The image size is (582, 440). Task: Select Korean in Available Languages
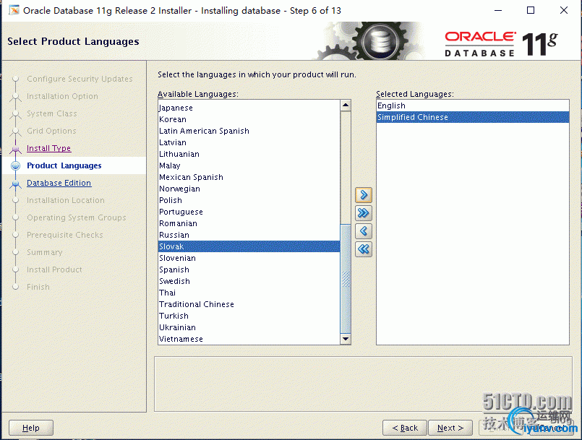(x=249, y=119)
